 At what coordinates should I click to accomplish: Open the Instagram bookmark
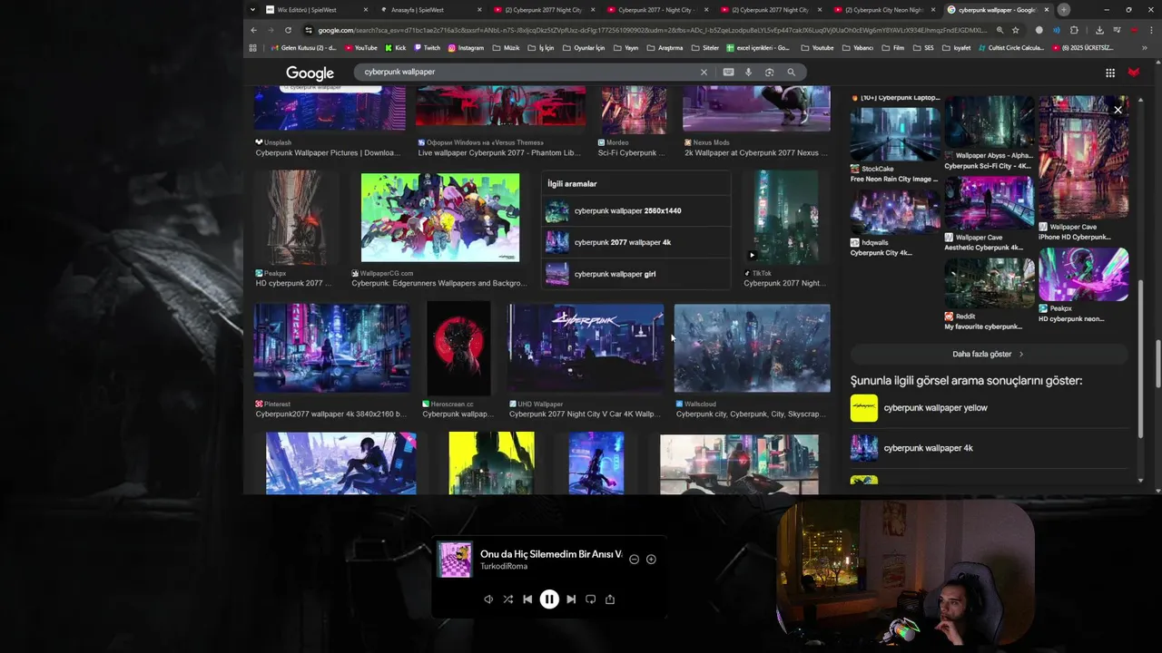[x=466, y=48]
